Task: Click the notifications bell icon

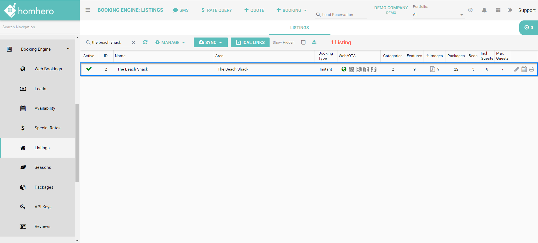Action: point(484,10)
